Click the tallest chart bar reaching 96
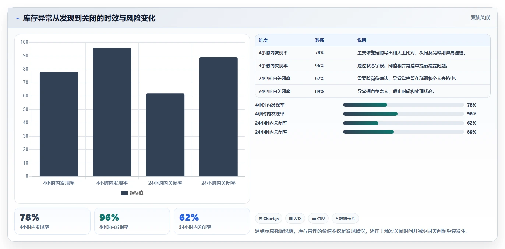This screenshot has width=505, height=249. (x=112, y=112)
